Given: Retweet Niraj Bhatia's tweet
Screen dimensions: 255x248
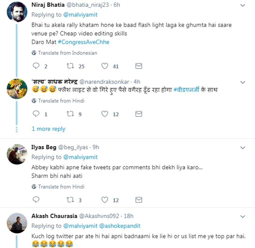Looking at the screenshot, I should click(x=70, y=66).
